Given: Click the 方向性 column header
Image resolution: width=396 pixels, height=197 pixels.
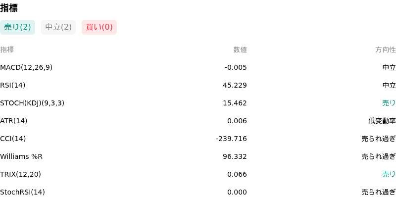Looking at the screenshot, I should click(x=386, y=50).
